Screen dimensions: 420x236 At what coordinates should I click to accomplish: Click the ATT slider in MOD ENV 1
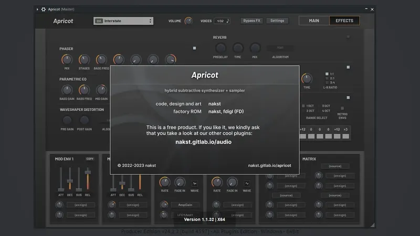click(x=61, y=179)
